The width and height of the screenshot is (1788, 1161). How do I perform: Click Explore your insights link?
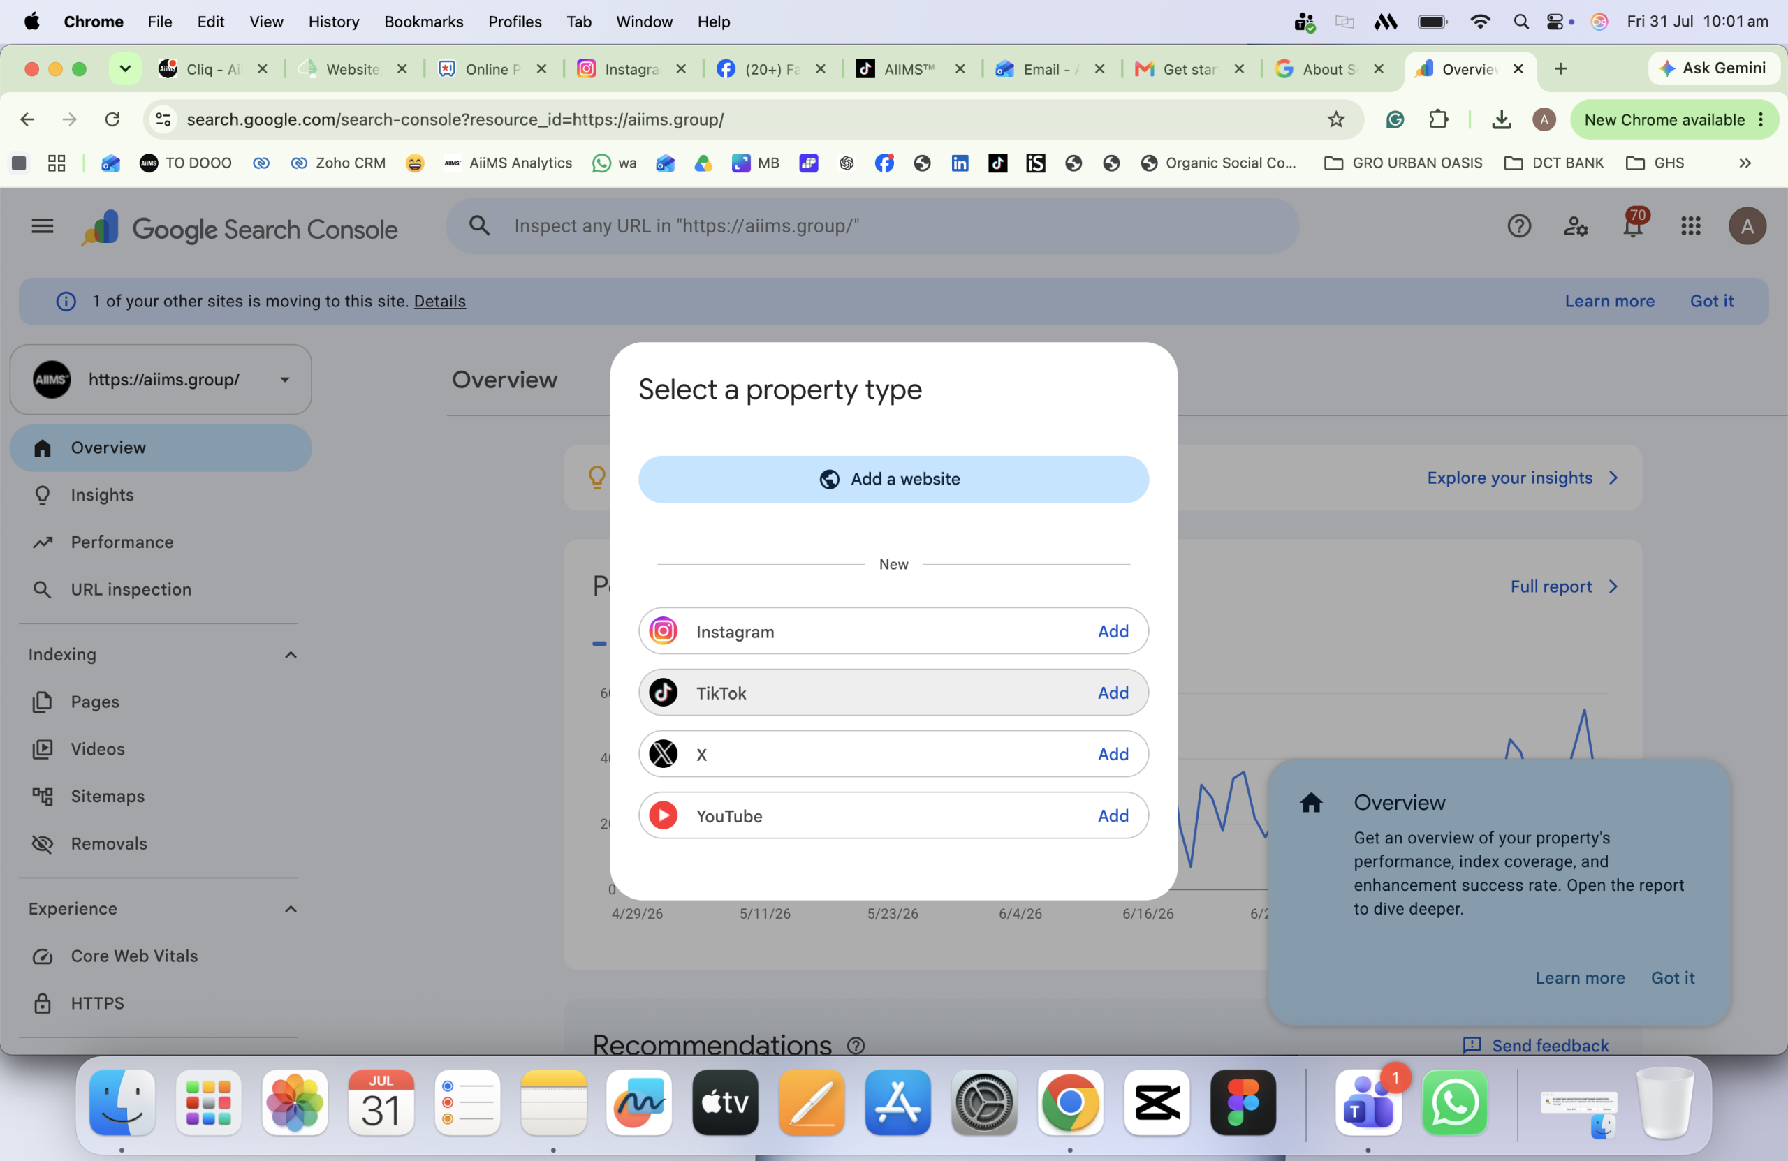[1522, 478]
